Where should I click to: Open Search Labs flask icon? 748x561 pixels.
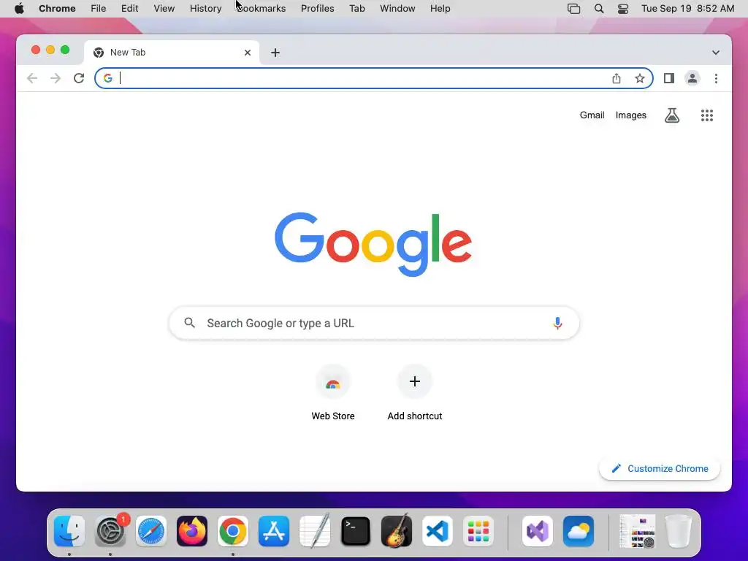pyautogui.click(x=672, y=115)
